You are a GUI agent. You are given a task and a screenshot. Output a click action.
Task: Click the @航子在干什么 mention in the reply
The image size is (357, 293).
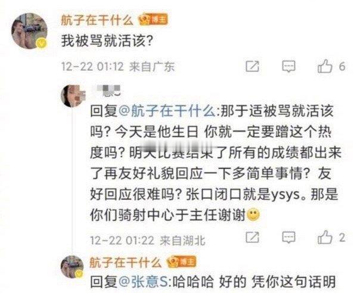click(x=167, y=111)
